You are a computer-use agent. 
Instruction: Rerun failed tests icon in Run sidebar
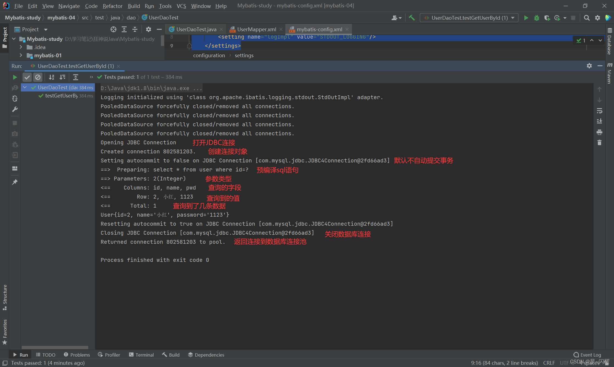click(15, 88)
